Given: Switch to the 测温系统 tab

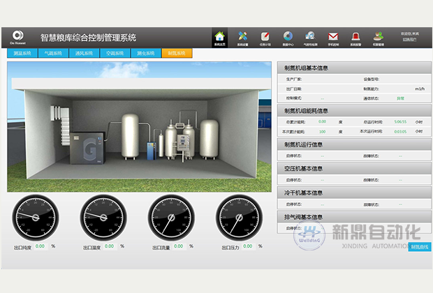Looking at the screenshot, I should coord(22,53).
